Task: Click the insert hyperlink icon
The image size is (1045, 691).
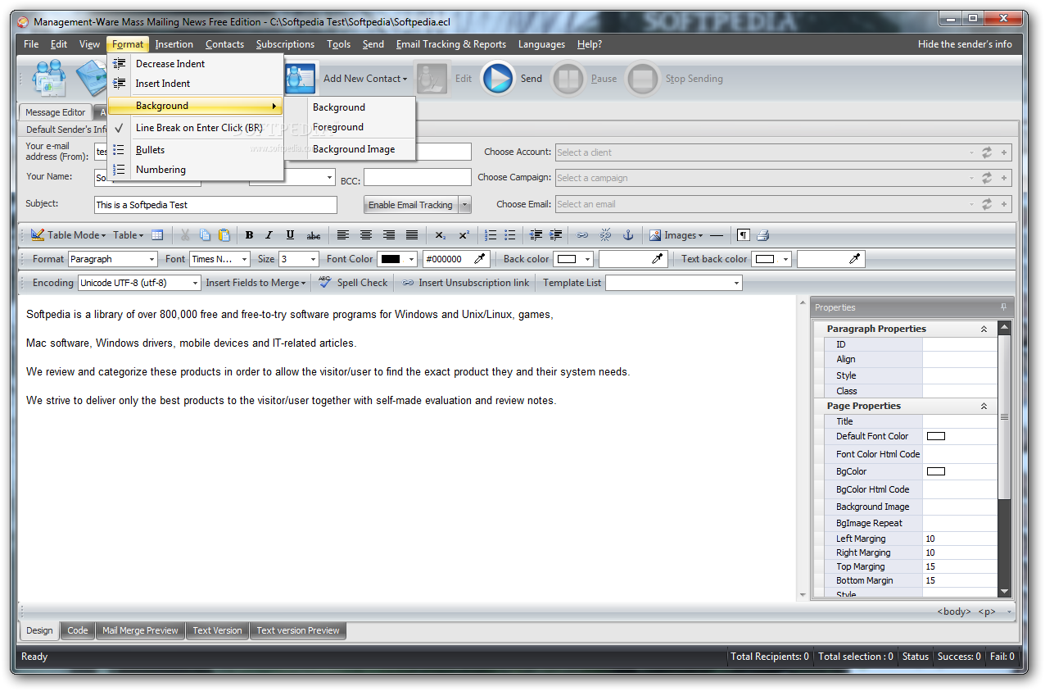Action: coord(582,235)
